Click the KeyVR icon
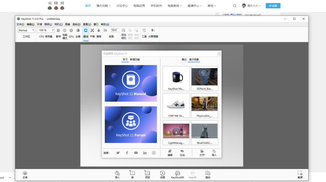 click(x=193, y=175)
